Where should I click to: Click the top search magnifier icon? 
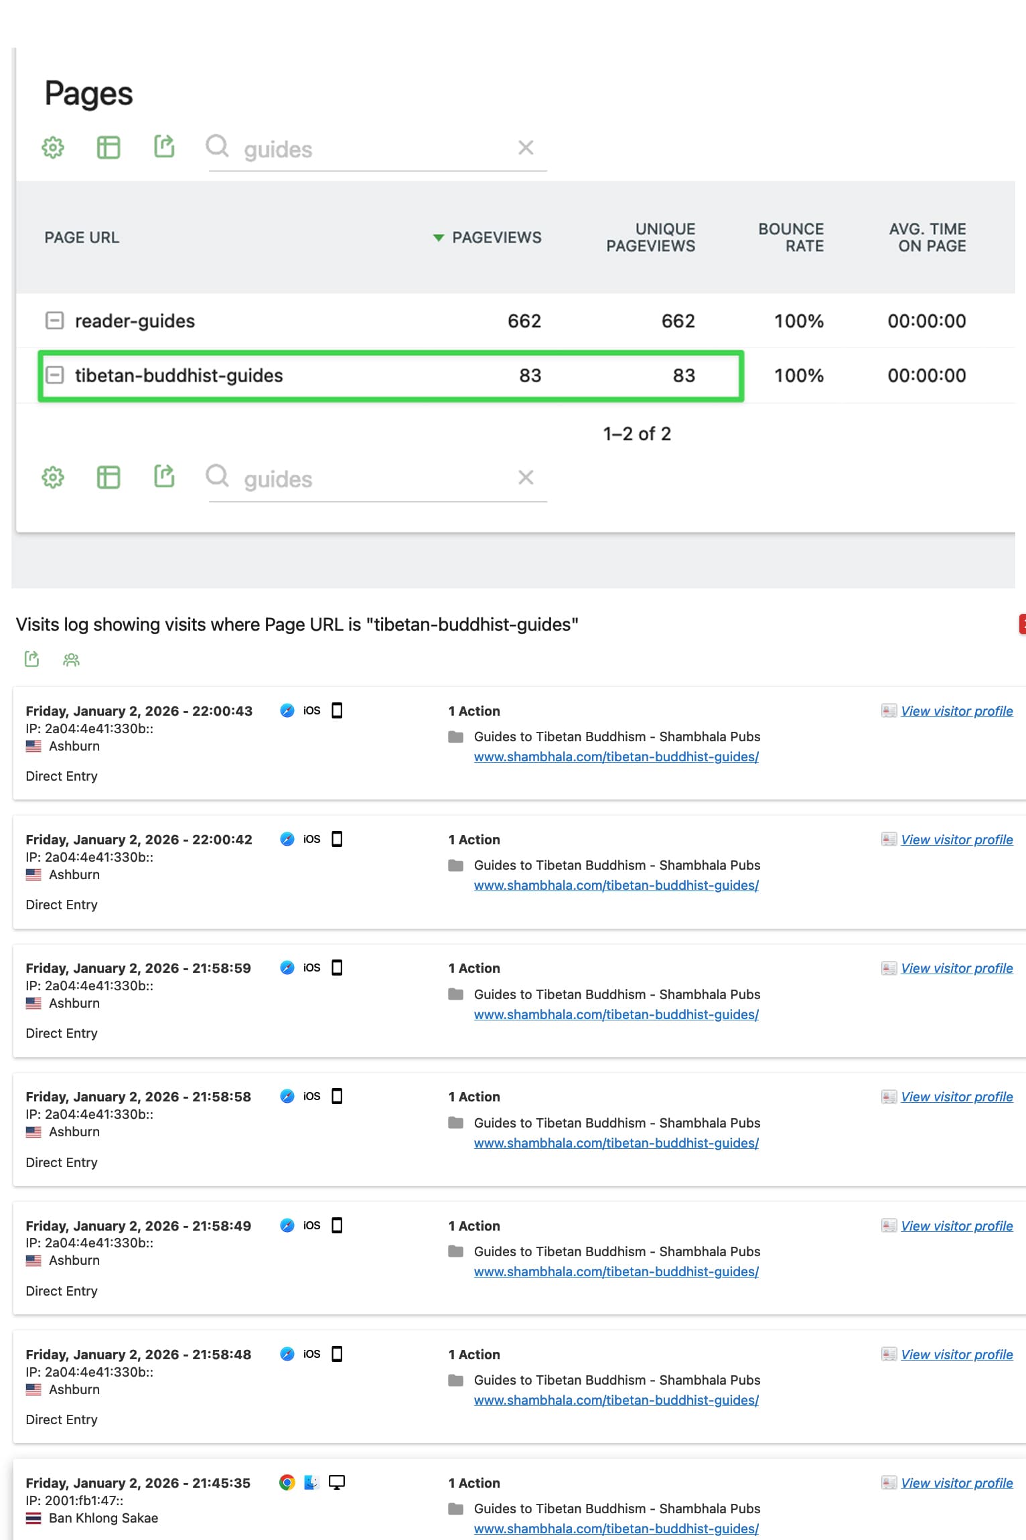217,145
